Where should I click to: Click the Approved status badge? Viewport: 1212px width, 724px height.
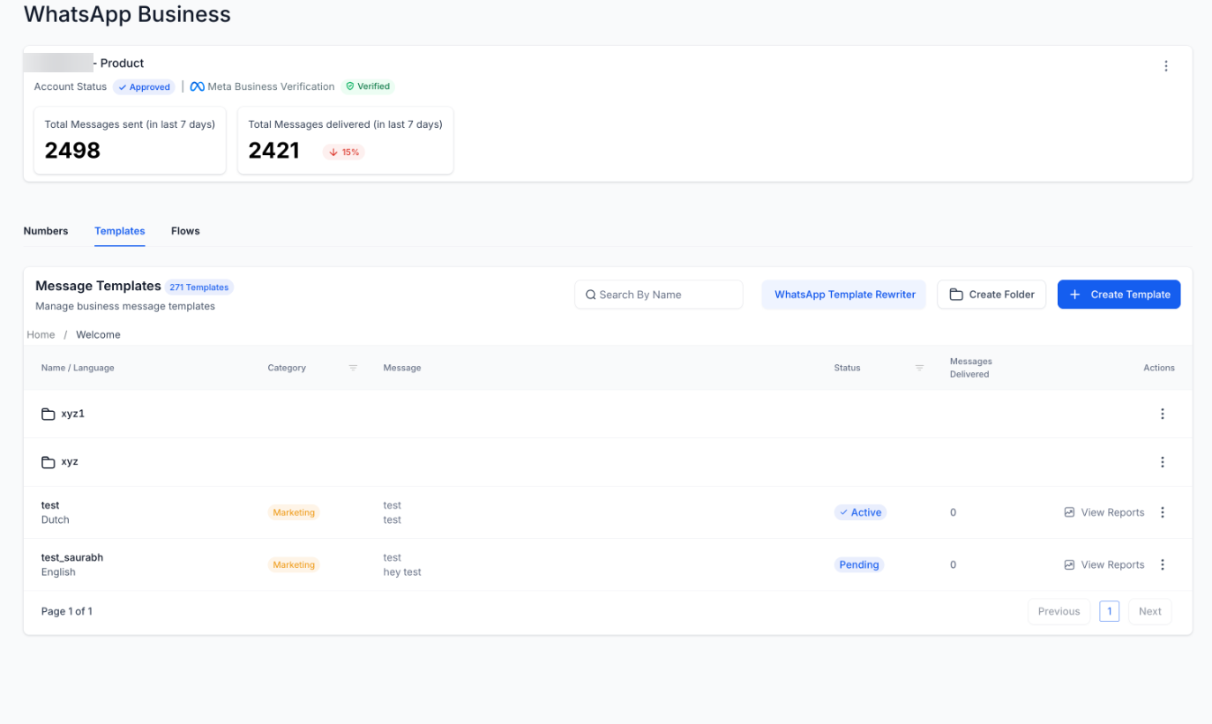tap(144, 87)
